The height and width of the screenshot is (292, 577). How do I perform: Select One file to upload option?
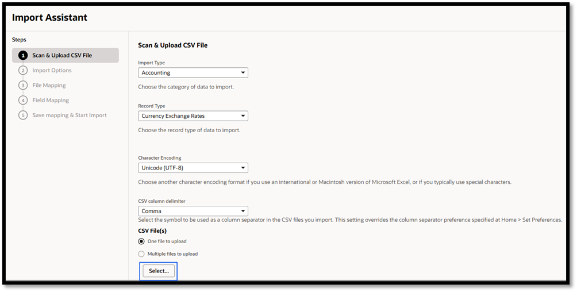point(141,241)
